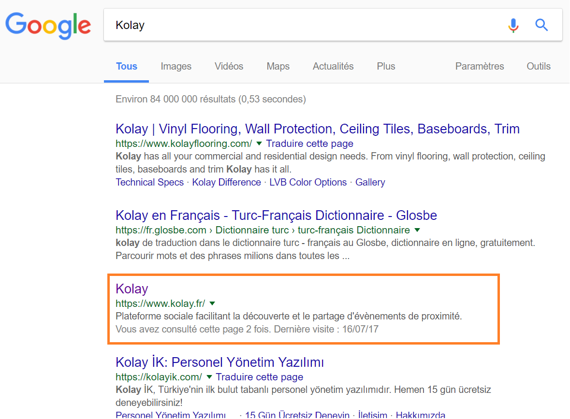Click 'Environ 84 000 000 résultats' text
Screen dimensions: 570x419
tap(175, 99)
